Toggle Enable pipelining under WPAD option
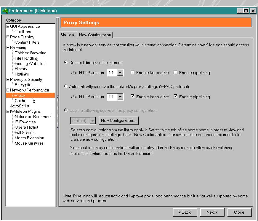This screenshot has height=221, width=258. coord(175,96)
